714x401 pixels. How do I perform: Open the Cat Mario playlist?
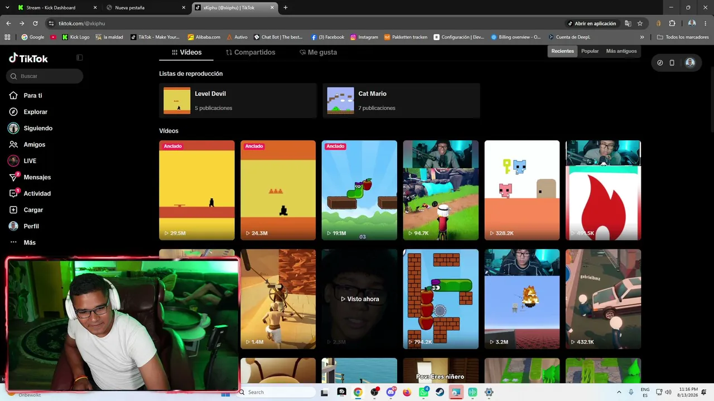coord(401,101)
